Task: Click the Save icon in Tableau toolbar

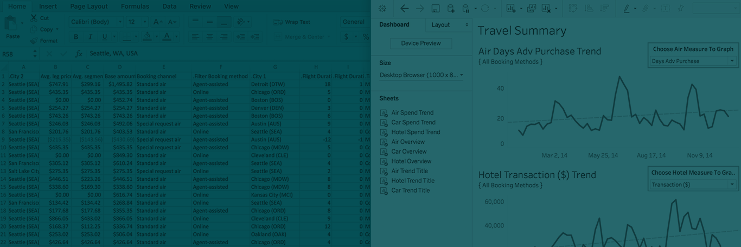Action: (435, 8)
